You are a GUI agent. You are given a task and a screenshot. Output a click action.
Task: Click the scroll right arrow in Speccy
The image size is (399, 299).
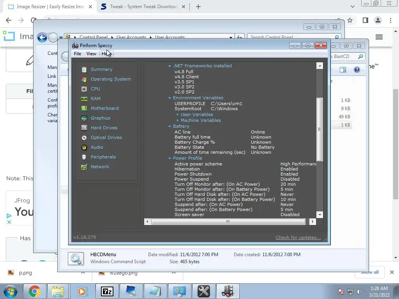(x=313, y=222)
